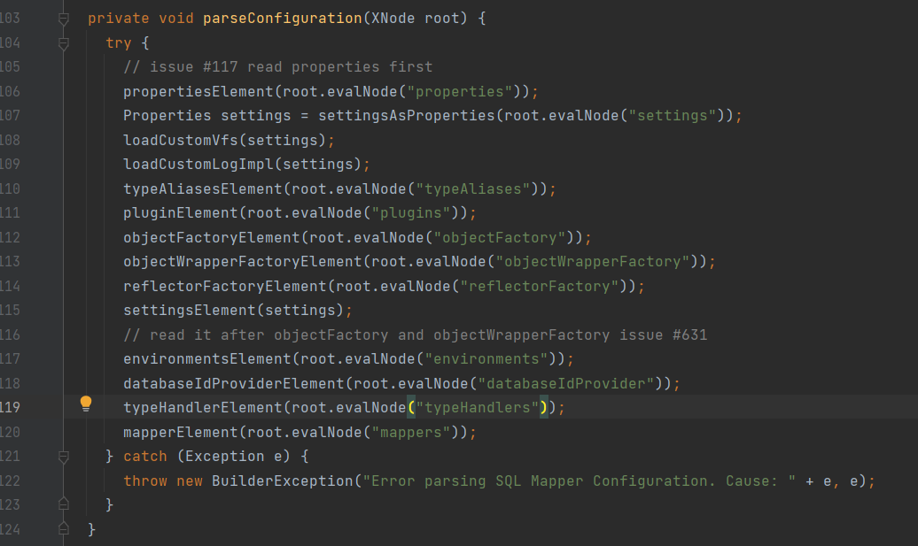Collapse the parseConfiguration method fold marker
Image resolution: width=918 pixels, height=546 pixels.
(x=64, y=19)
